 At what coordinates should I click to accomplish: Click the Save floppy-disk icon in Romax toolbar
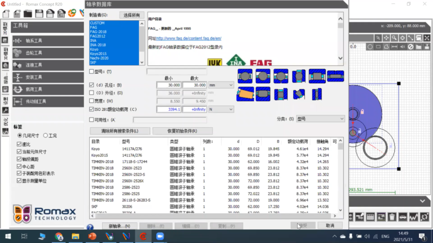39,13
